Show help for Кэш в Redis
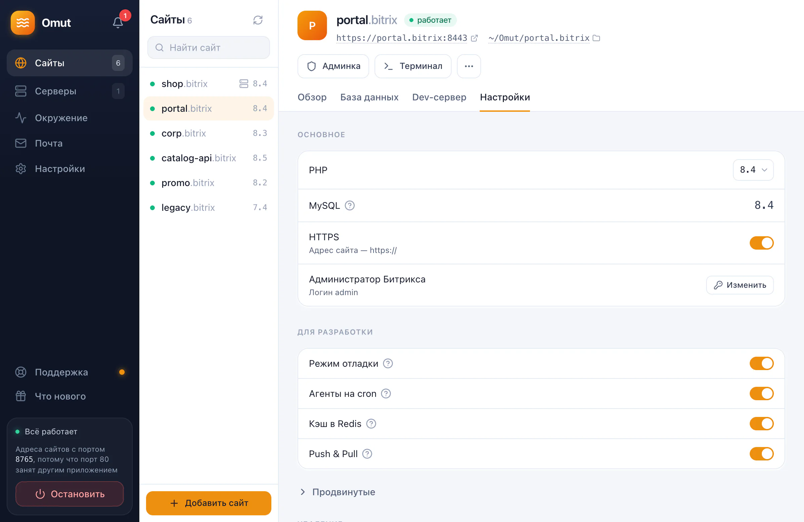 click(371, 424)
